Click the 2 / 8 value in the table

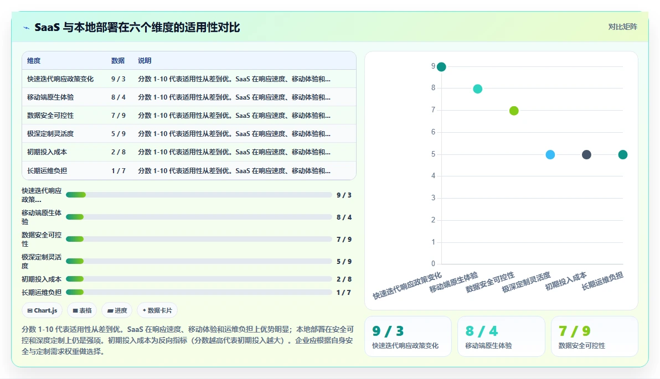tap(118, 152)
